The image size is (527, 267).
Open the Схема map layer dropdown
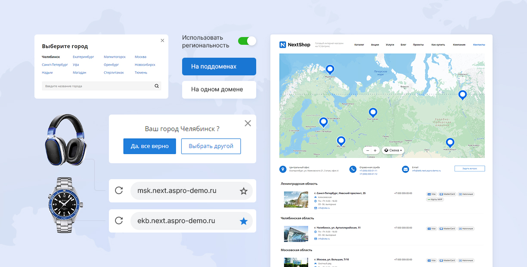click(392, 150)
